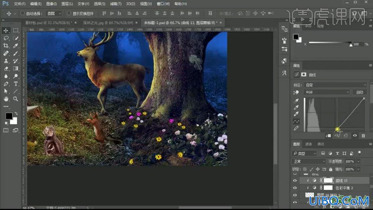Select the Clone Stamp tool
Image resolution: width=373 pixels, height=210 pixels.
coord(6,61)
